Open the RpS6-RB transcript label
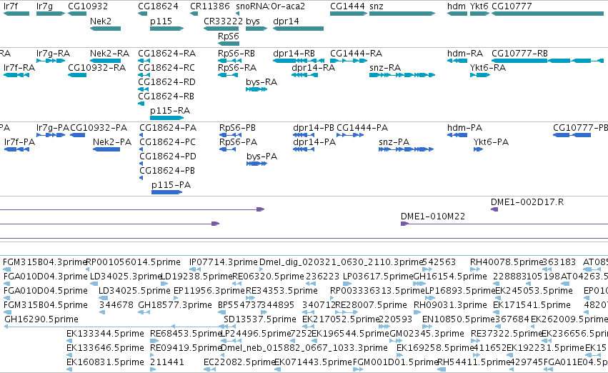This screenshot has width=608, height=373. tap(236, 53)
